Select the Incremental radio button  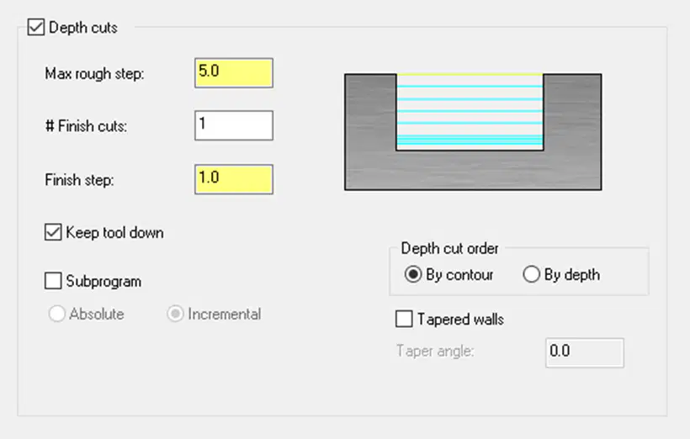point(175,314)
